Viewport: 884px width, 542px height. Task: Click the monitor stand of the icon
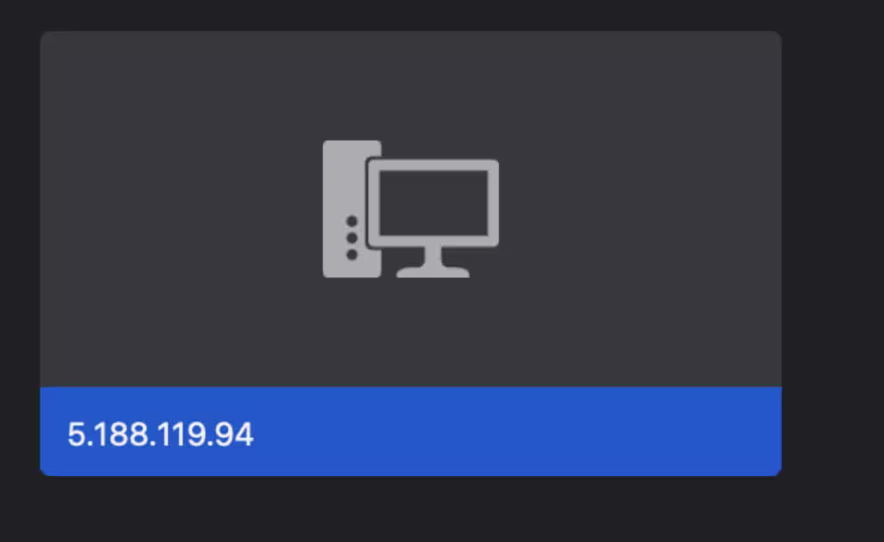pyautogui.click(x=433, y=262)
